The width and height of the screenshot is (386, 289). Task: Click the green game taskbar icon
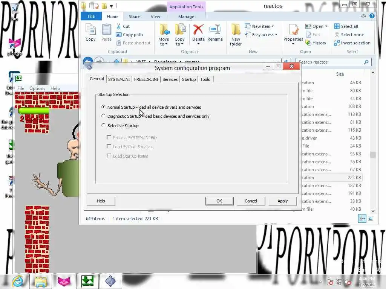(87, 281)
